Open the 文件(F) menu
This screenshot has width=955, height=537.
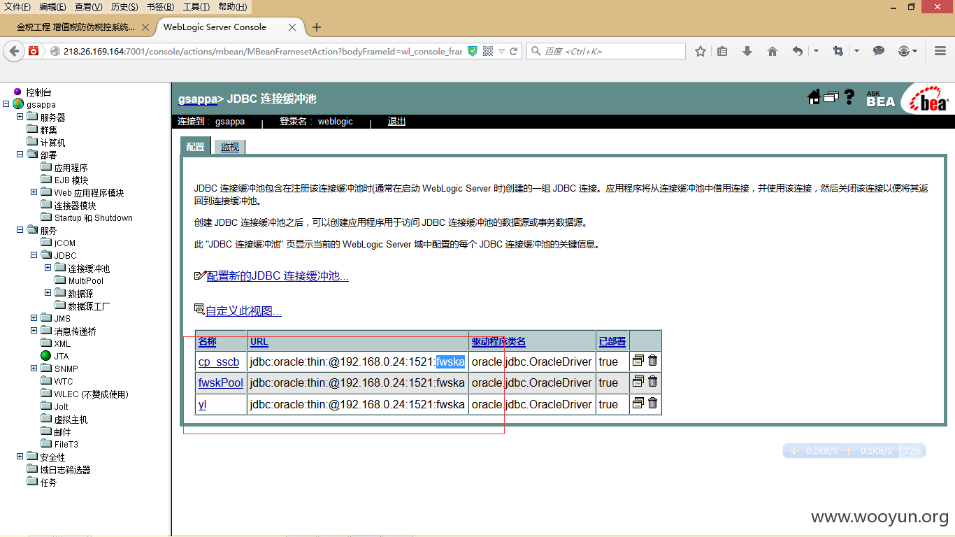pos(17,7)
